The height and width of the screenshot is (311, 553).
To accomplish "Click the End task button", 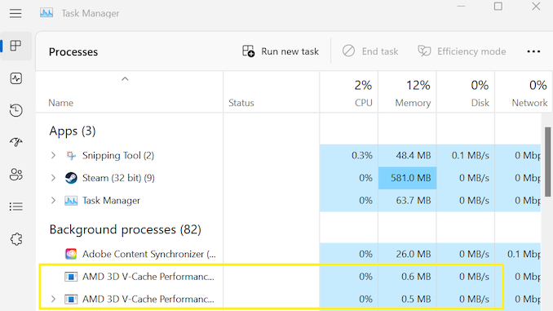I will click(370, 51).
